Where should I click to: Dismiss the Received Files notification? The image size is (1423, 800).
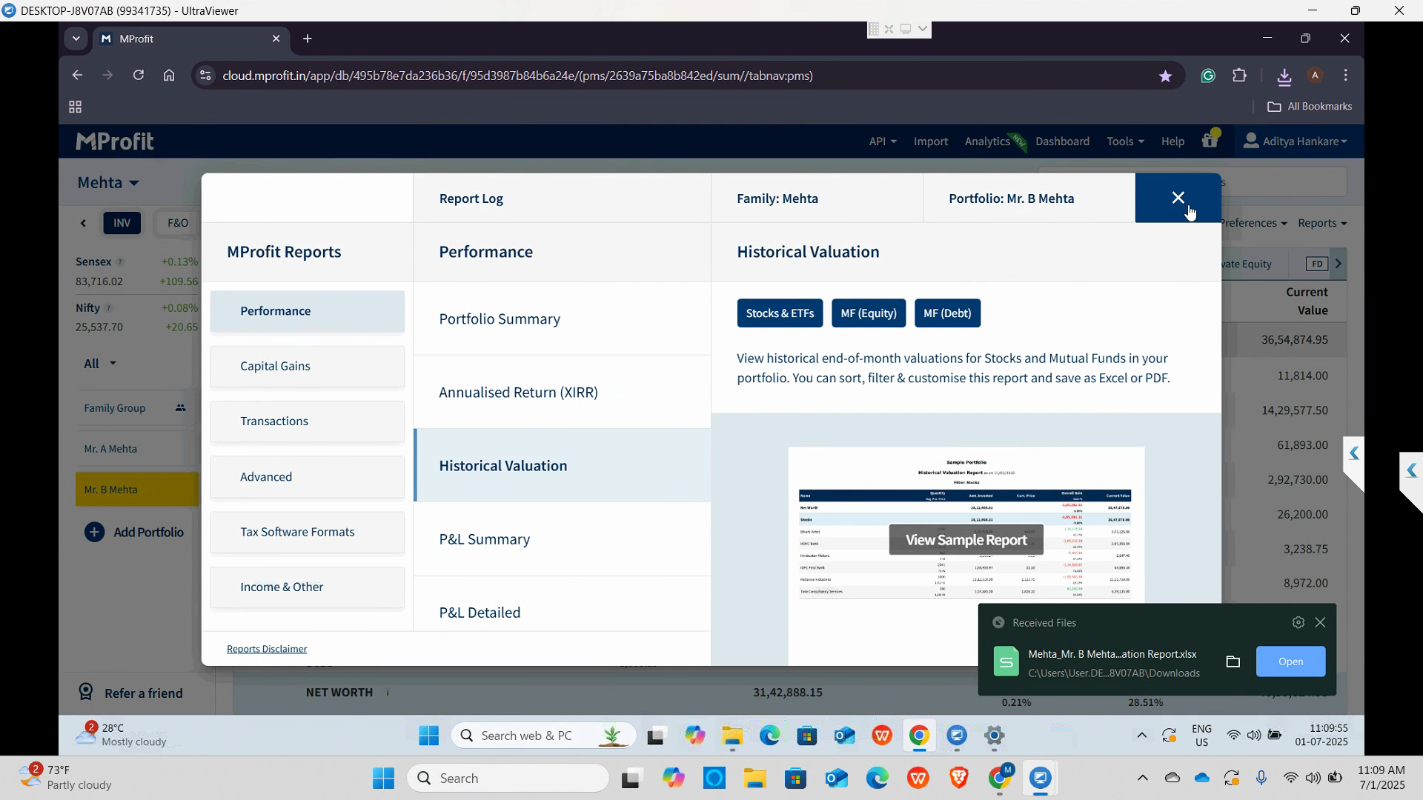(x=1320, y=623)
